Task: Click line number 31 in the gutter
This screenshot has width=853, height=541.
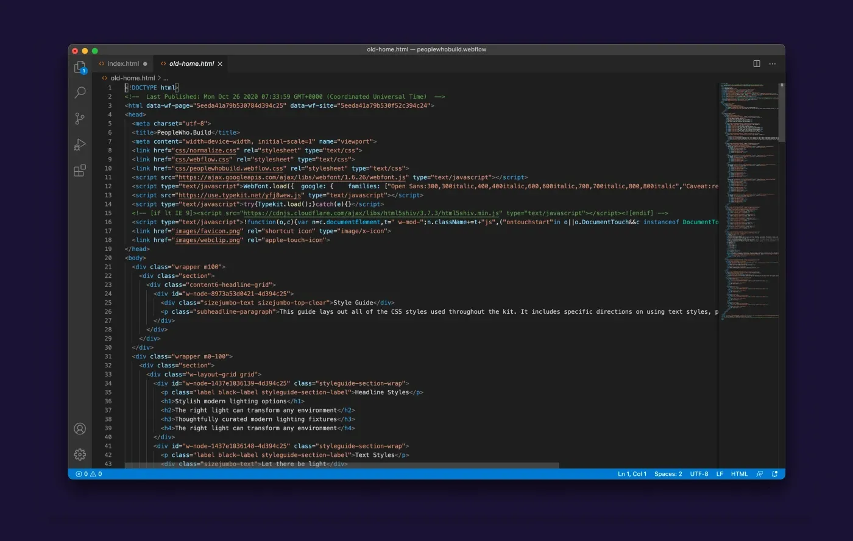Action: pos(108,357)
